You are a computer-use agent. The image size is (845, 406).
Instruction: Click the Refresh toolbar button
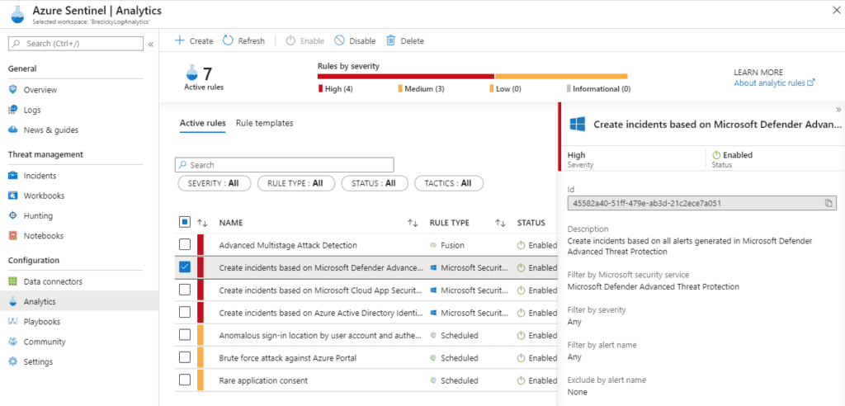[x=243, y=40]
